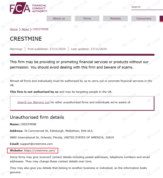Open the Firms menu
163x178 pixels.
pos(87,18)
